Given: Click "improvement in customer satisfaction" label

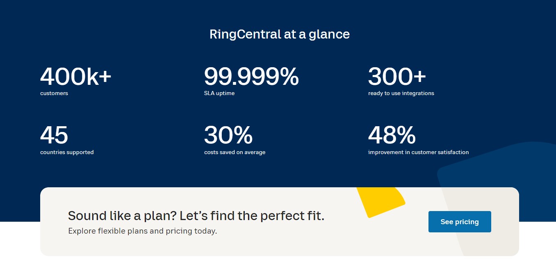Looking at the screenshot, I should point(418,152).
